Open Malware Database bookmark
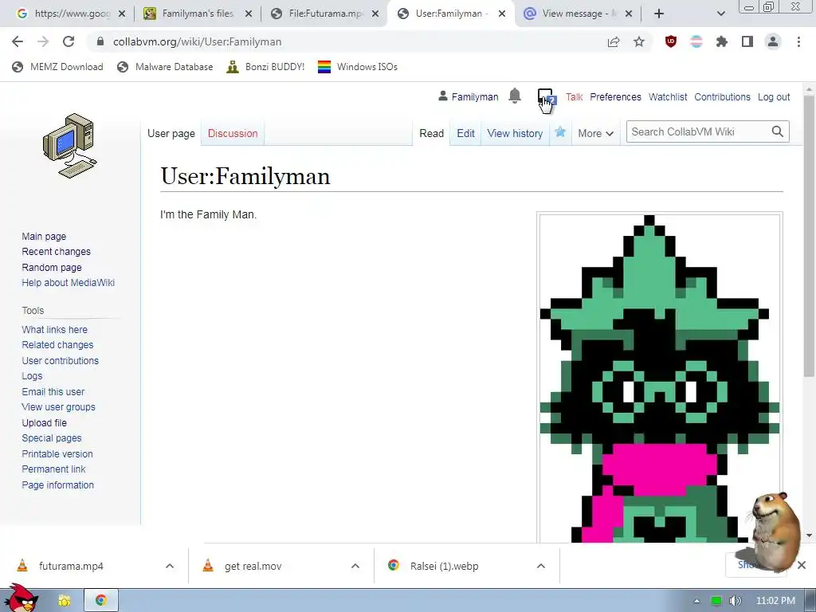Screen dimensions: 816x612 coord(165,67)
